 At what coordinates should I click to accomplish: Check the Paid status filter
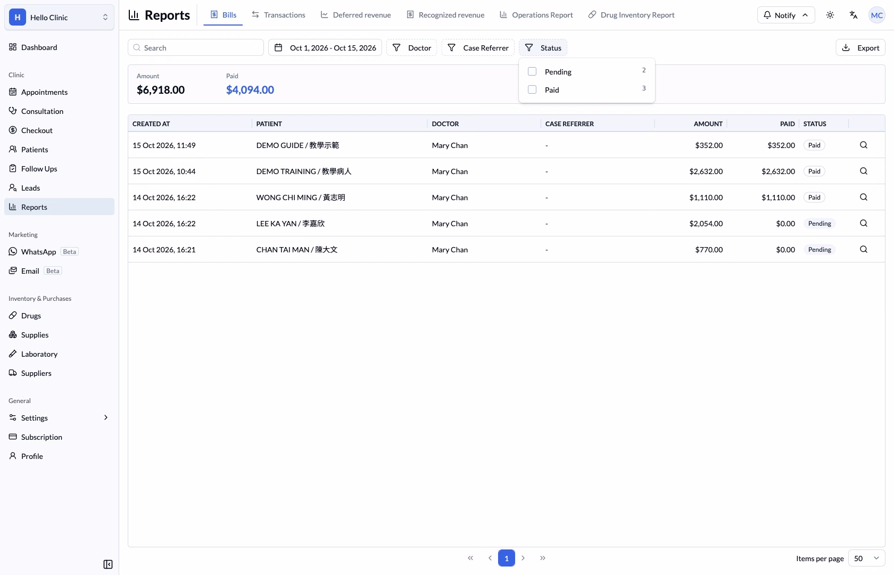point(532,89)
